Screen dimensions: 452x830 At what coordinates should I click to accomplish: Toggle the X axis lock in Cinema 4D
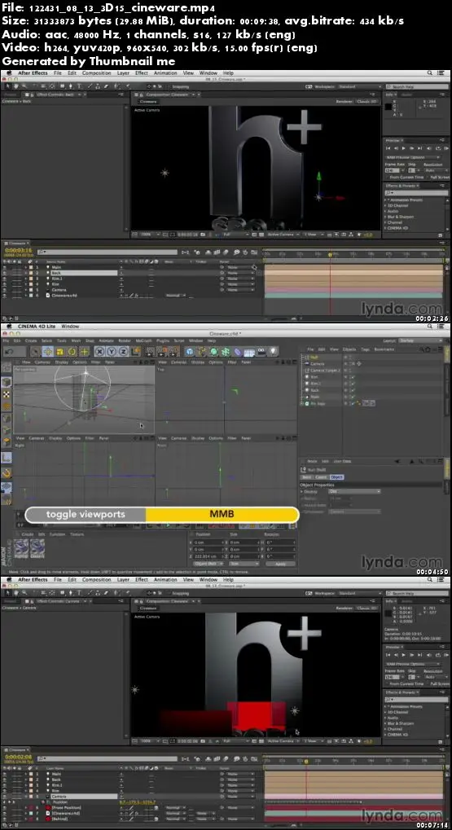click(x=99, y=352)
